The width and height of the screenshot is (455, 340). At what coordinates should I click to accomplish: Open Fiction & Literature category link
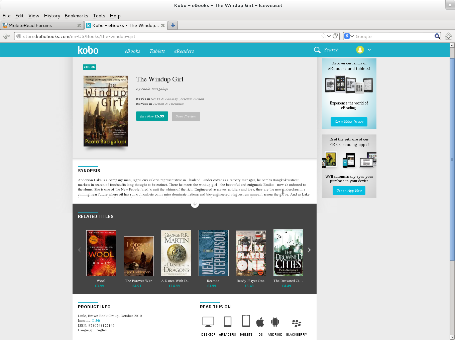pyautogui.click(x=168, y=104)
